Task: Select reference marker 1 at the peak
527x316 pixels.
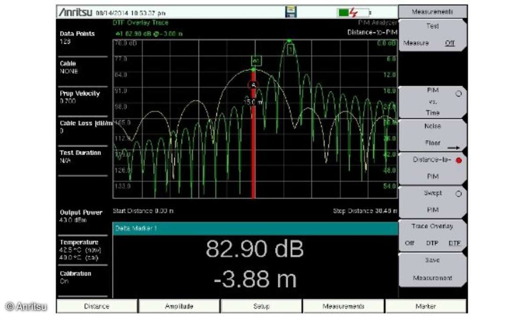Action: (290, 50)
